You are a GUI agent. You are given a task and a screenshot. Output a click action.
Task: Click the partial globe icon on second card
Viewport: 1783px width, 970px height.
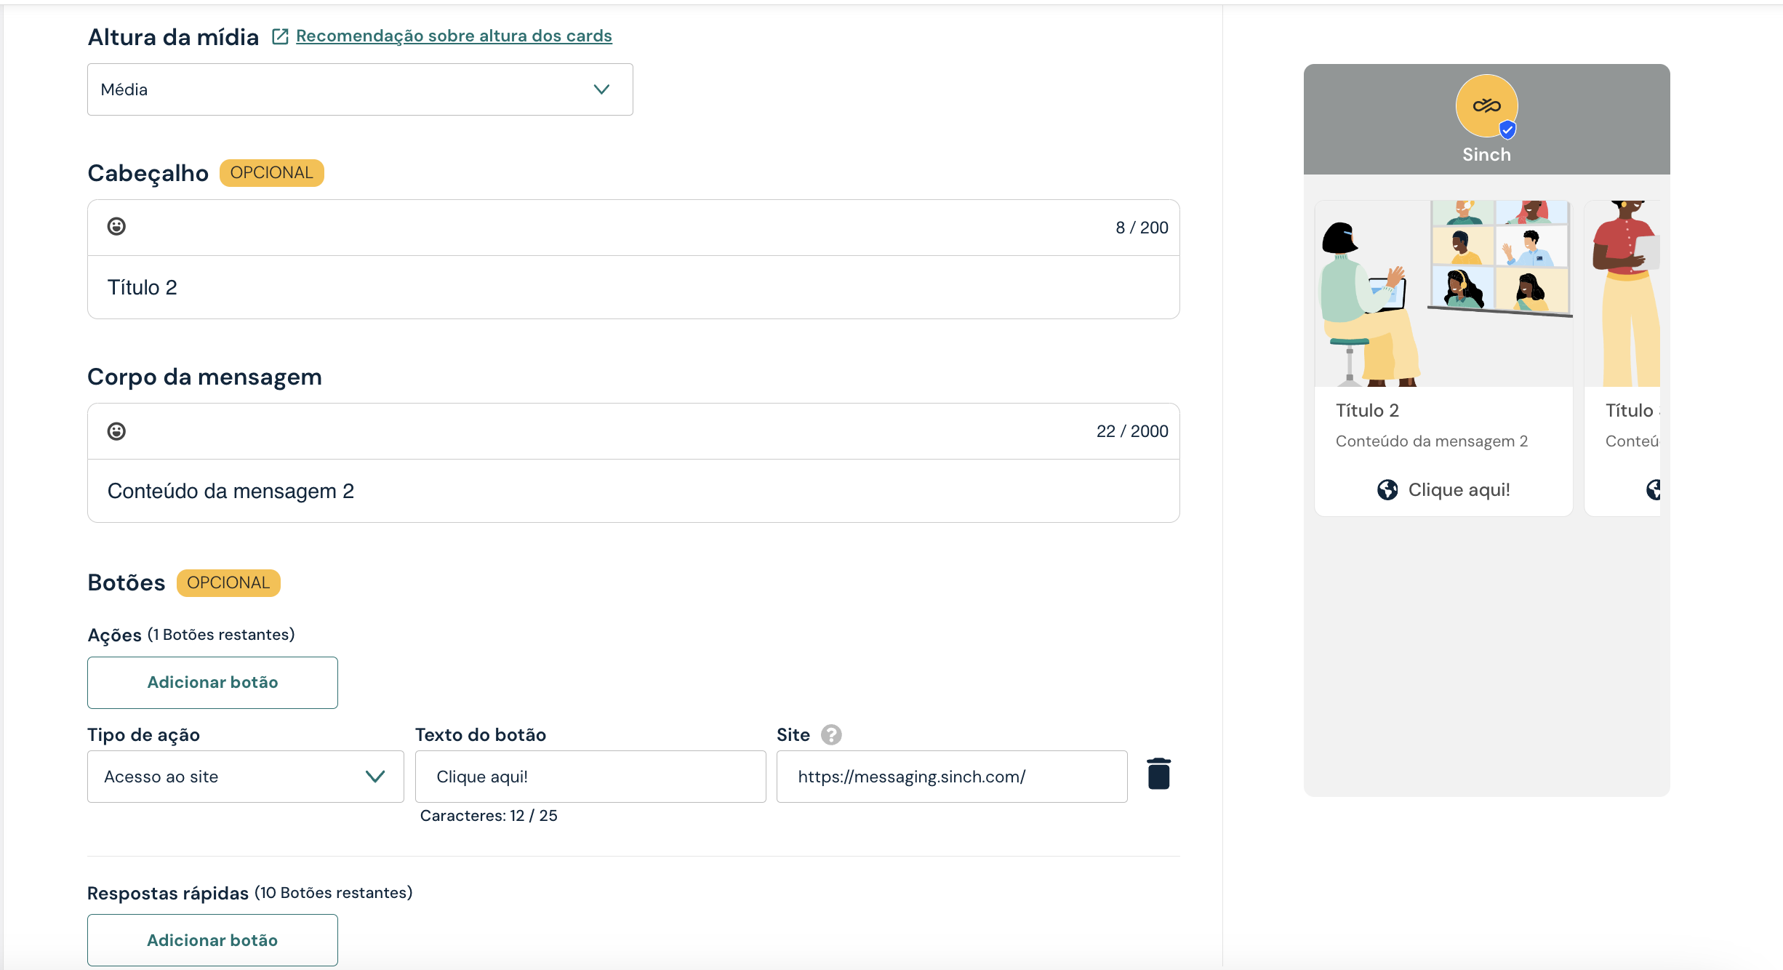coord(1654,490)
